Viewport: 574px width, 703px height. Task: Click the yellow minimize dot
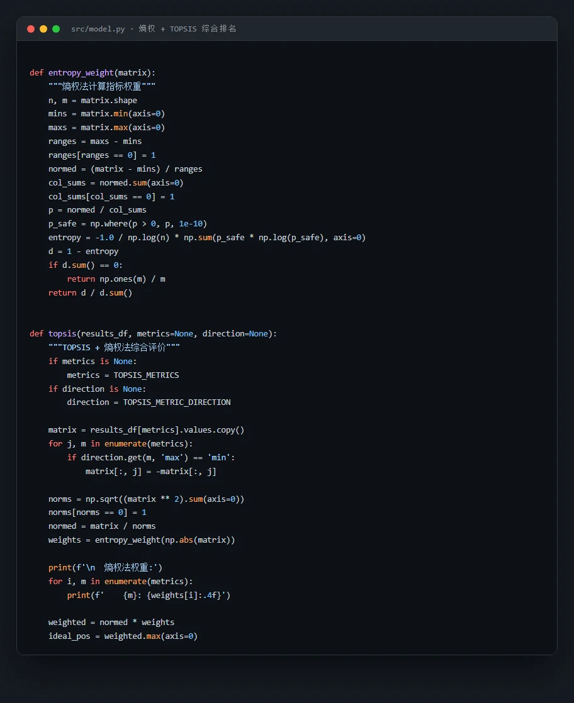click(43, 29)
